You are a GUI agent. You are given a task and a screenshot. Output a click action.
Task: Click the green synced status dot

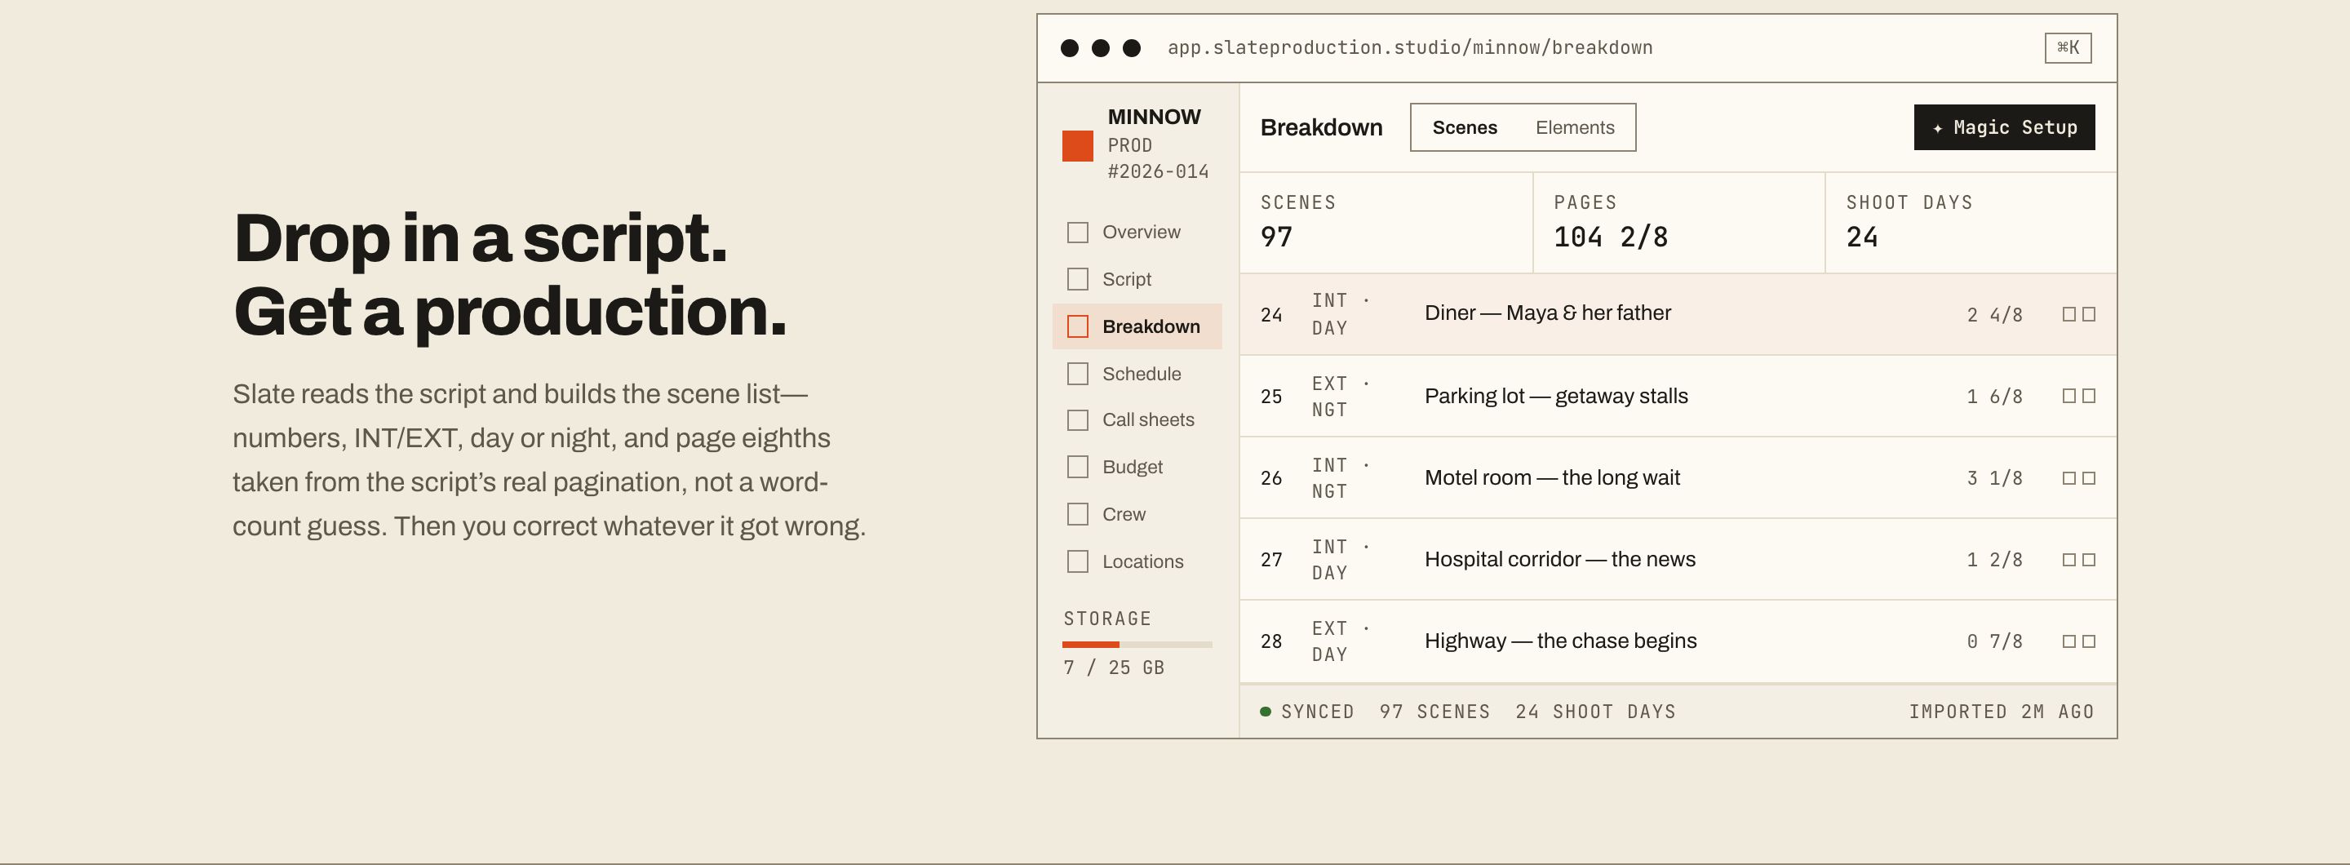(x=1266, y=712)
